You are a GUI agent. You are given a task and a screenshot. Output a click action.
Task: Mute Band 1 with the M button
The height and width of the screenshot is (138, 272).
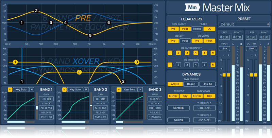32,89
